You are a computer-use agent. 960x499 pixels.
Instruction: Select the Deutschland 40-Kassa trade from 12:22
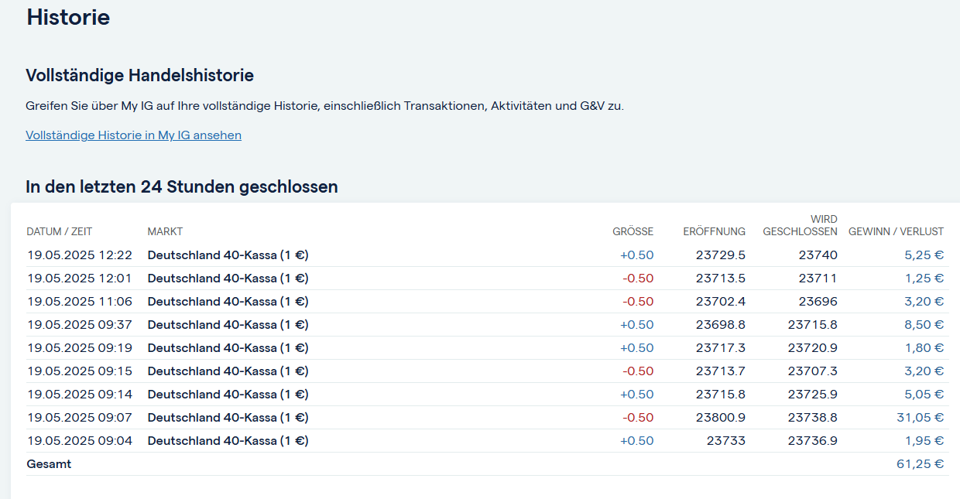click(228, 255)
